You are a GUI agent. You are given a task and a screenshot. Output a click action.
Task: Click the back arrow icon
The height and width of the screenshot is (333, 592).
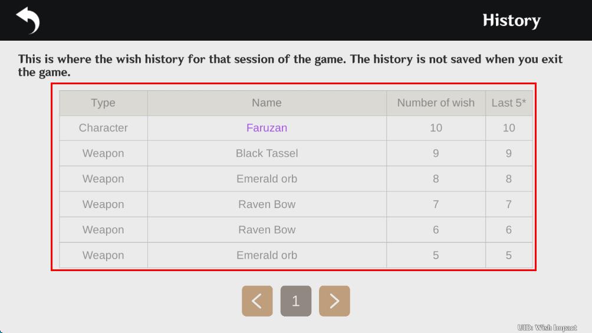(27, 20)
